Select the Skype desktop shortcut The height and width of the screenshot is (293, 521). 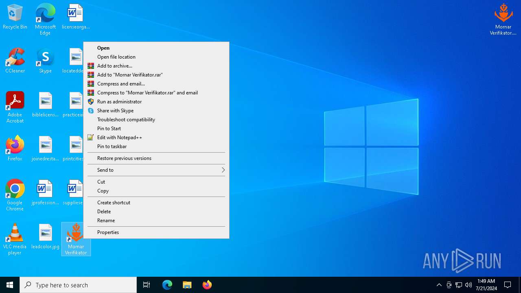[45, 61]
